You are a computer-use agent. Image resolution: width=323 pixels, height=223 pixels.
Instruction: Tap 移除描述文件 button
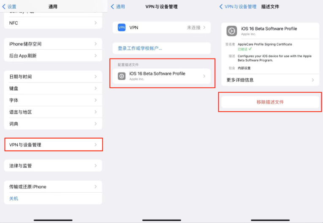click(x=270, y=102)
